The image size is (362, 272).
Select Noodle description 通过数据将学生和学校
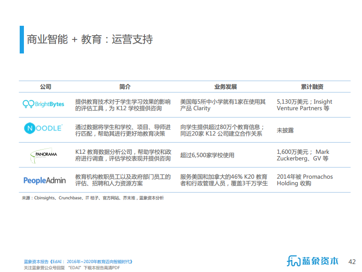tap(123, 130)
